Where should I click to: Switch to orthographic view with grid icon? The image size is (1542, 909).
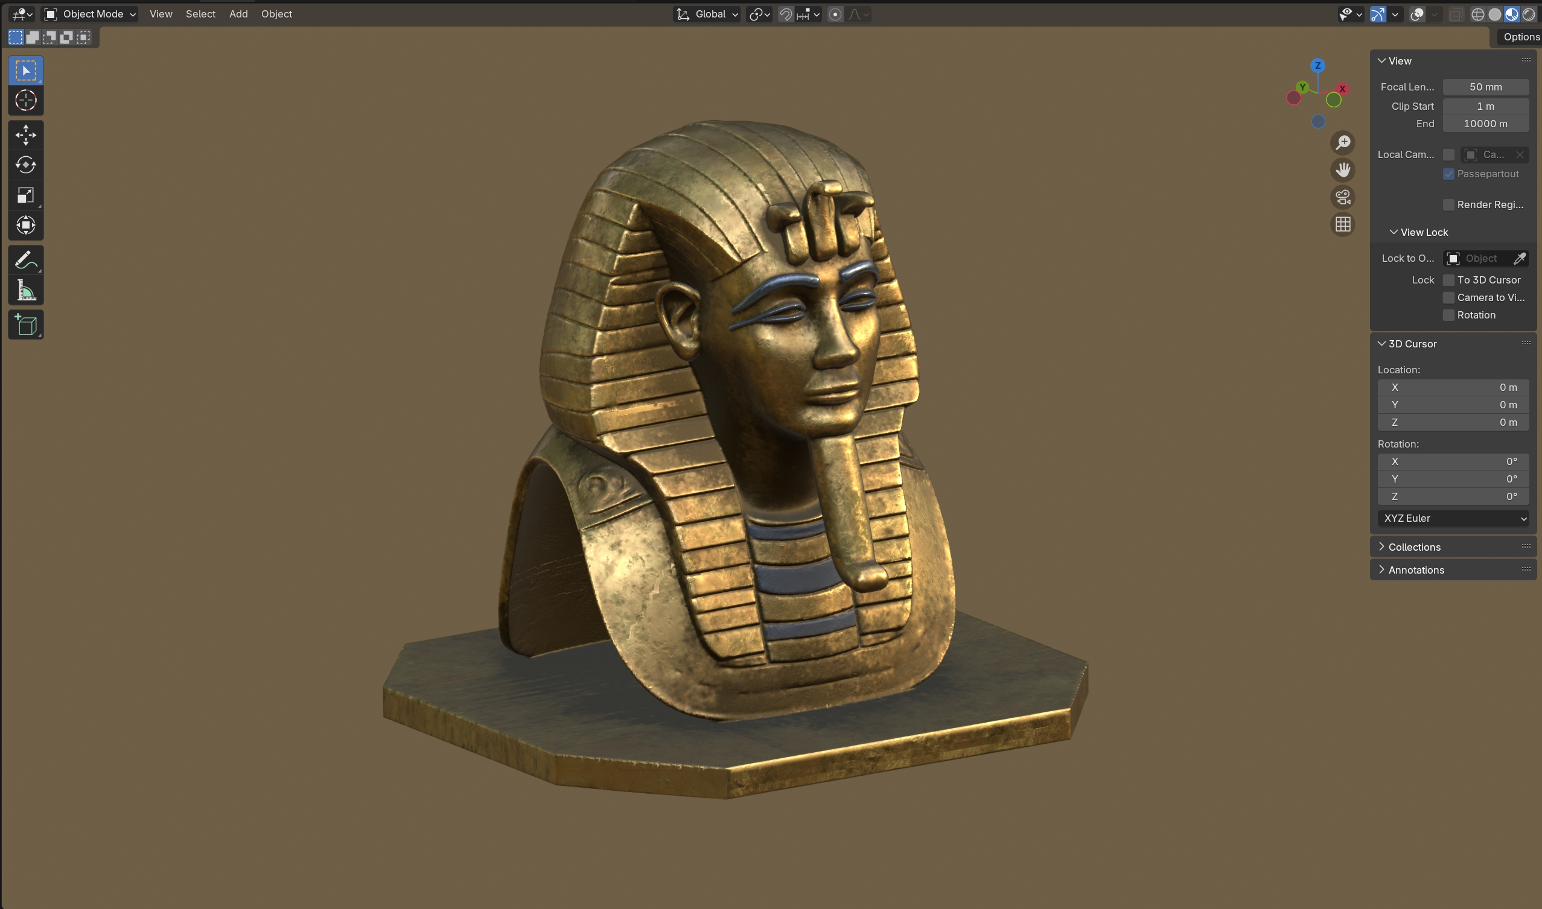(1342, 224)
